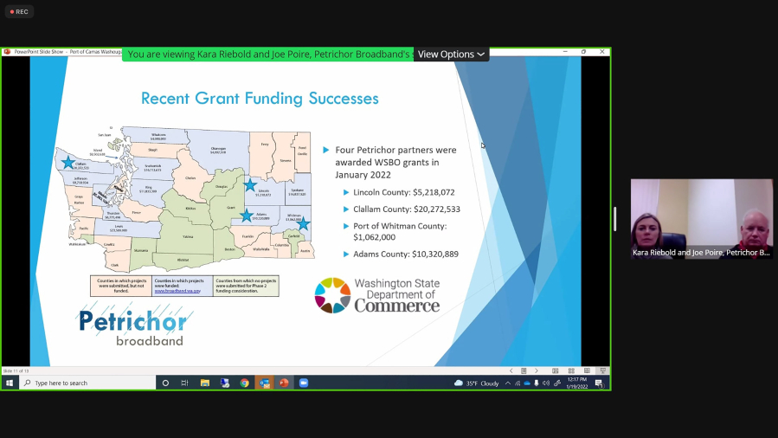Image resolution: width=778 pixels, height=438 pixels.
Task: Switch to Reading View icon
Action: click(587, 370)
